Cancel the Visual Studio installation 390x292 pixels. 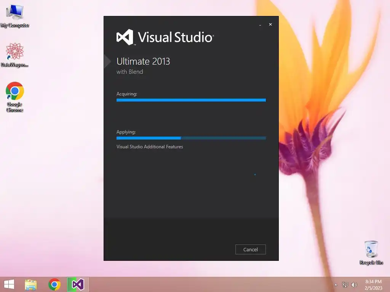251,249
